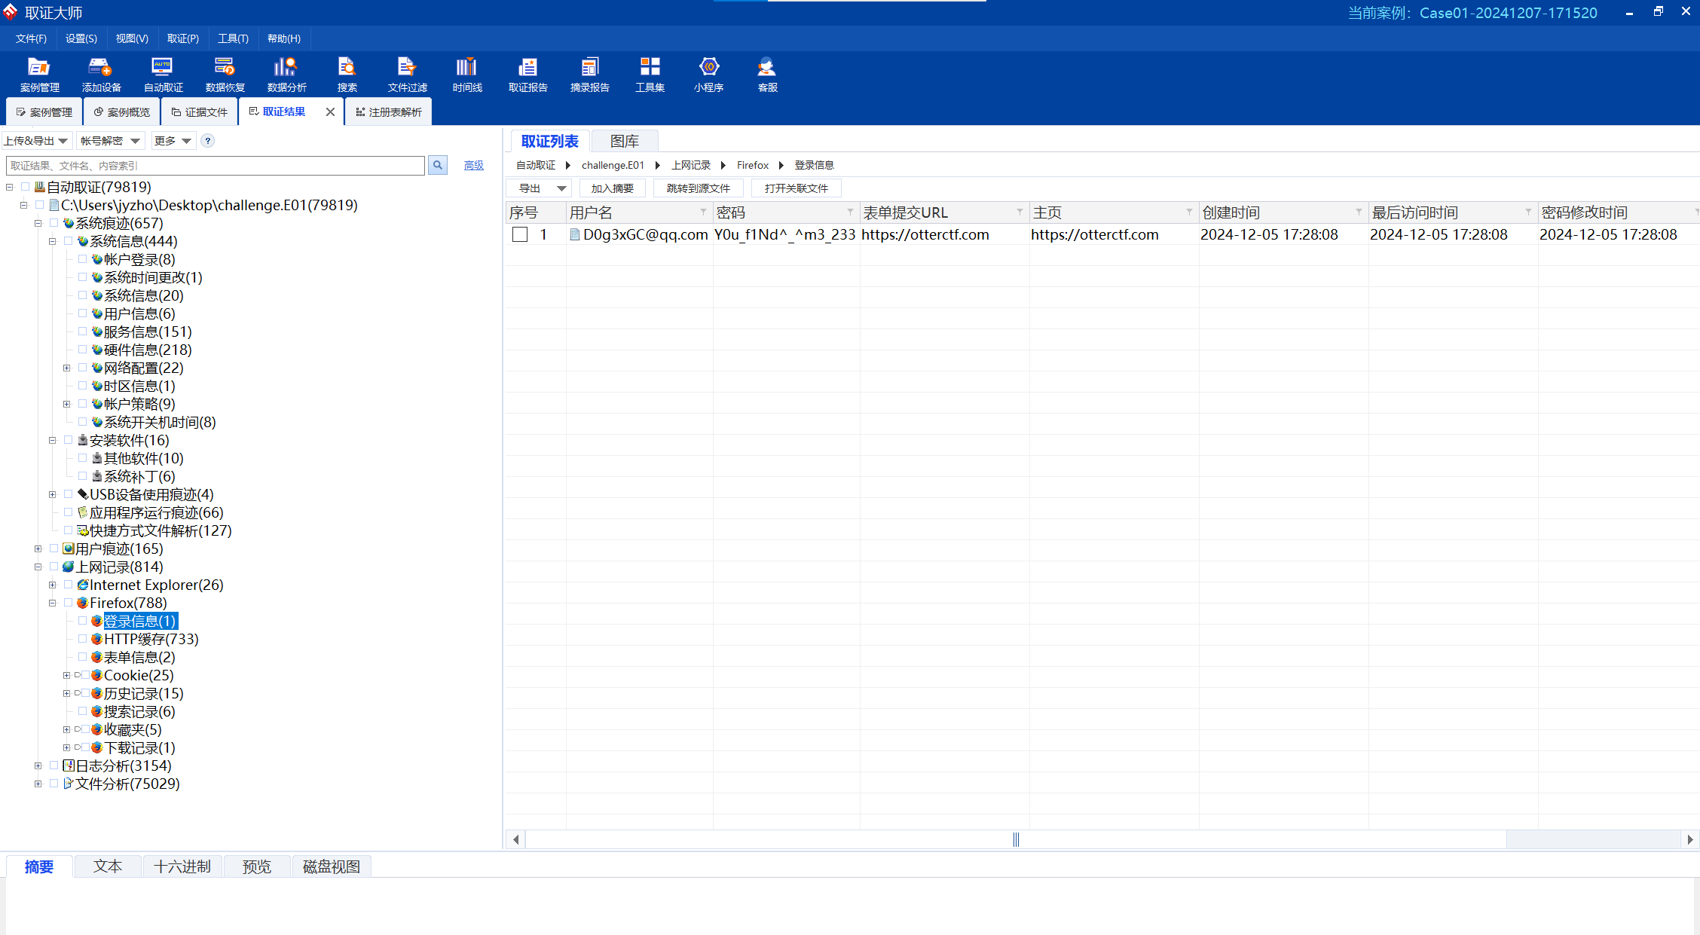Click the 安装软件 icon in the tree
Viewport: 1700px width, 935px height.
click(83, 440)
